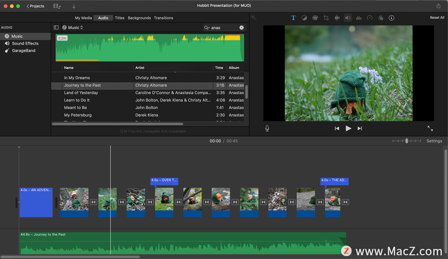Skip to previous clip in viewer
448x259 pixels.
[337, 128]
